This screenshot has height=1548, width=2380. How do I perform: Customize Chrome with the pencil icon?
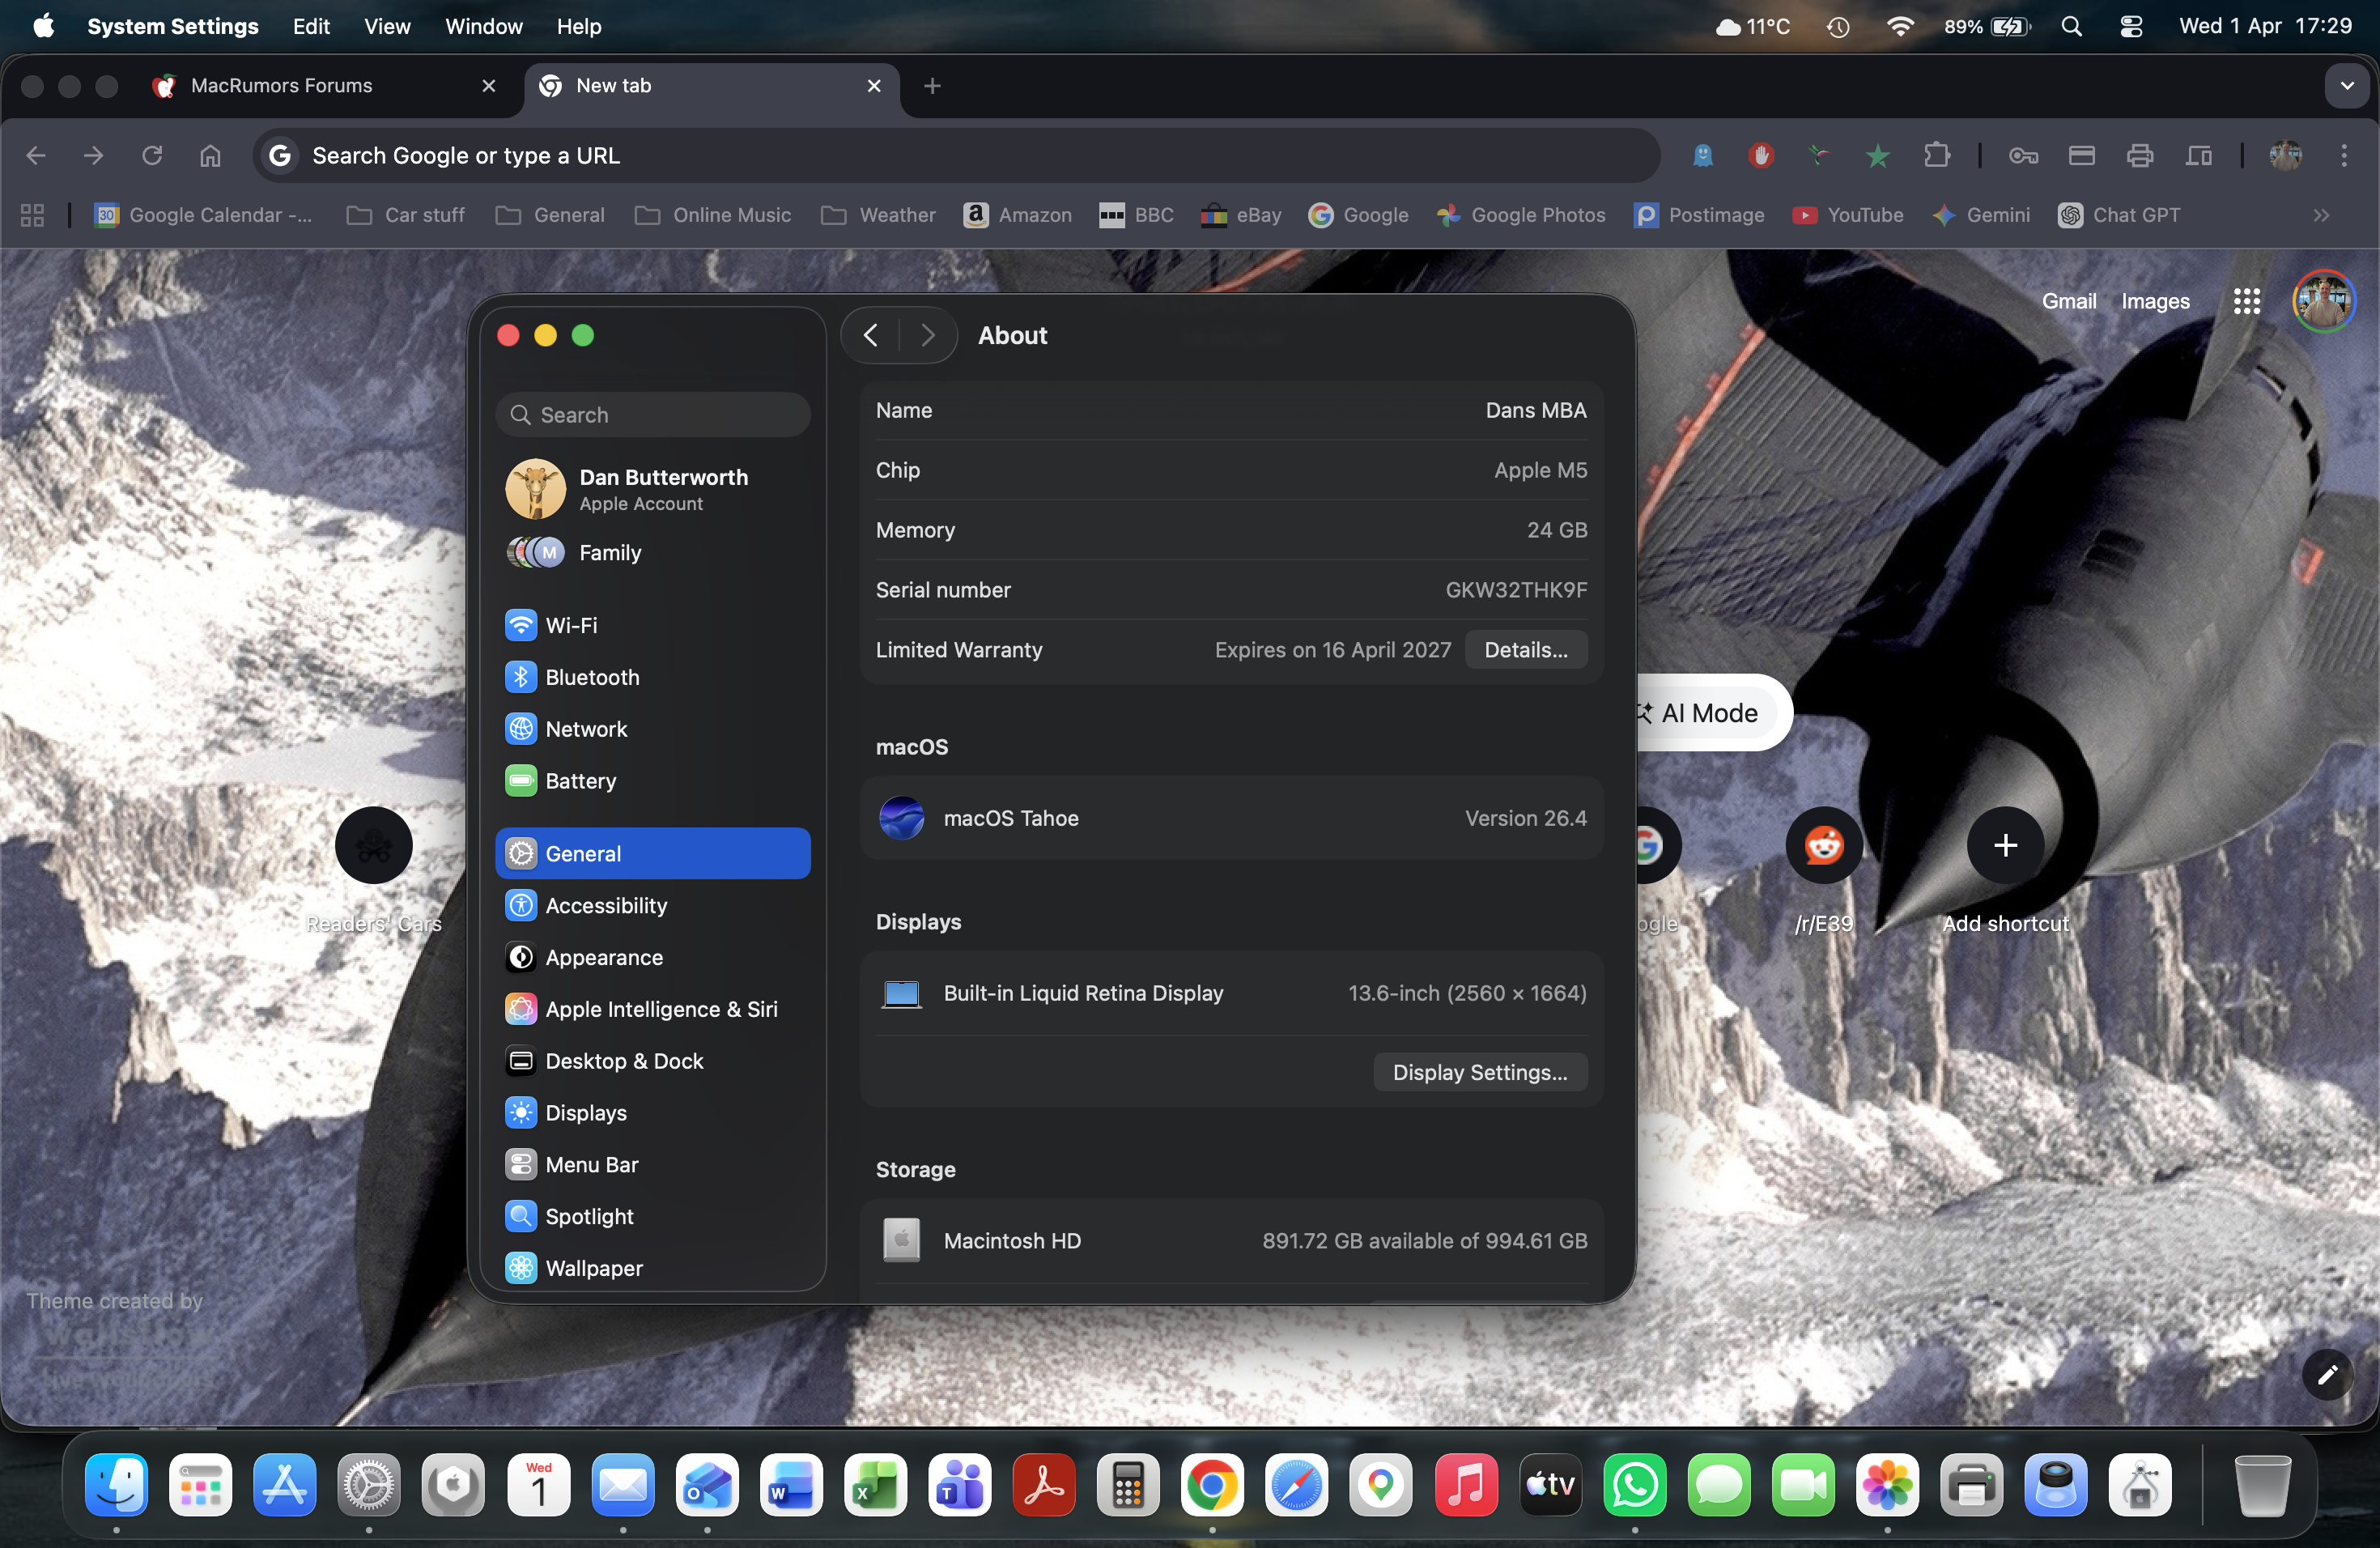(2327, 1375)
